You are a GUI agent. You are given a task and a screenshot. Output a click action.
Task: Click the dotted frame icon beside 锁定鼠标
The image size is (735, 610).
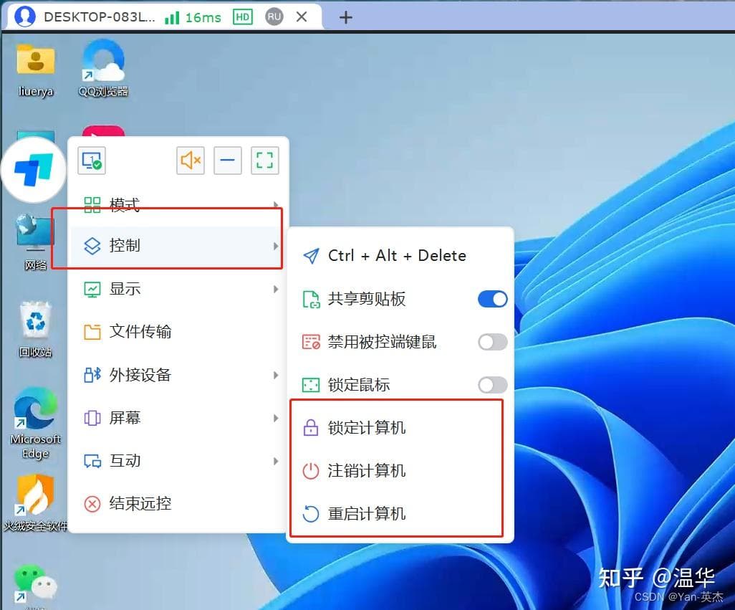[x=311, y=386]
